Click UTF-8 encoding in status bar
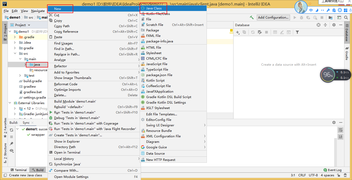Viewport: 352px width, 180px height. pyautogui.click(x=313, y=175)
